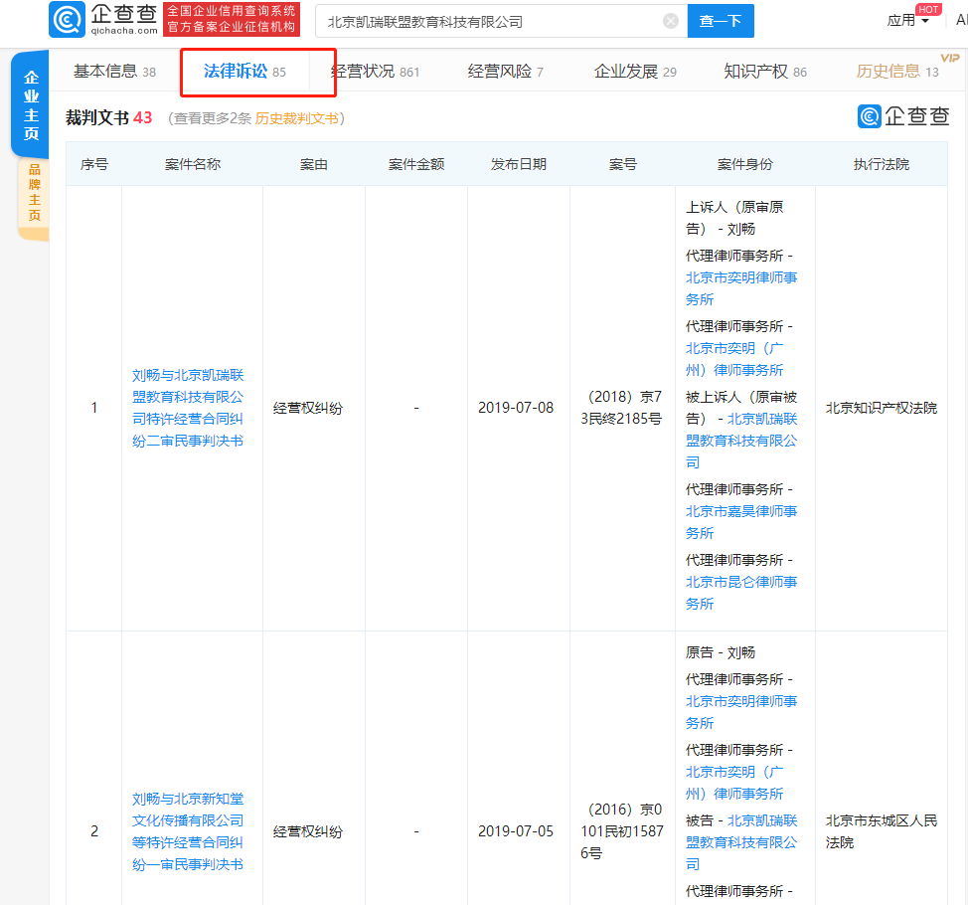Click the 案件名称 column header
Screen dimensions: 968x905
[193, 164]
